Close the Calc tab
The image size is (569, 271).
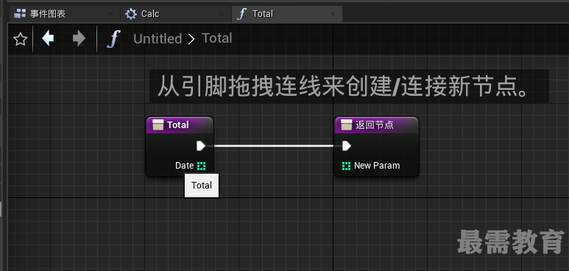coord(222,14)
